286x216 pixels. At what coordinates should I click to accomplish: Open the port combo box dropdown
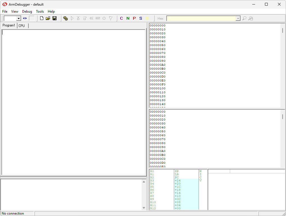pyautogui.click(x=19, y=19)
